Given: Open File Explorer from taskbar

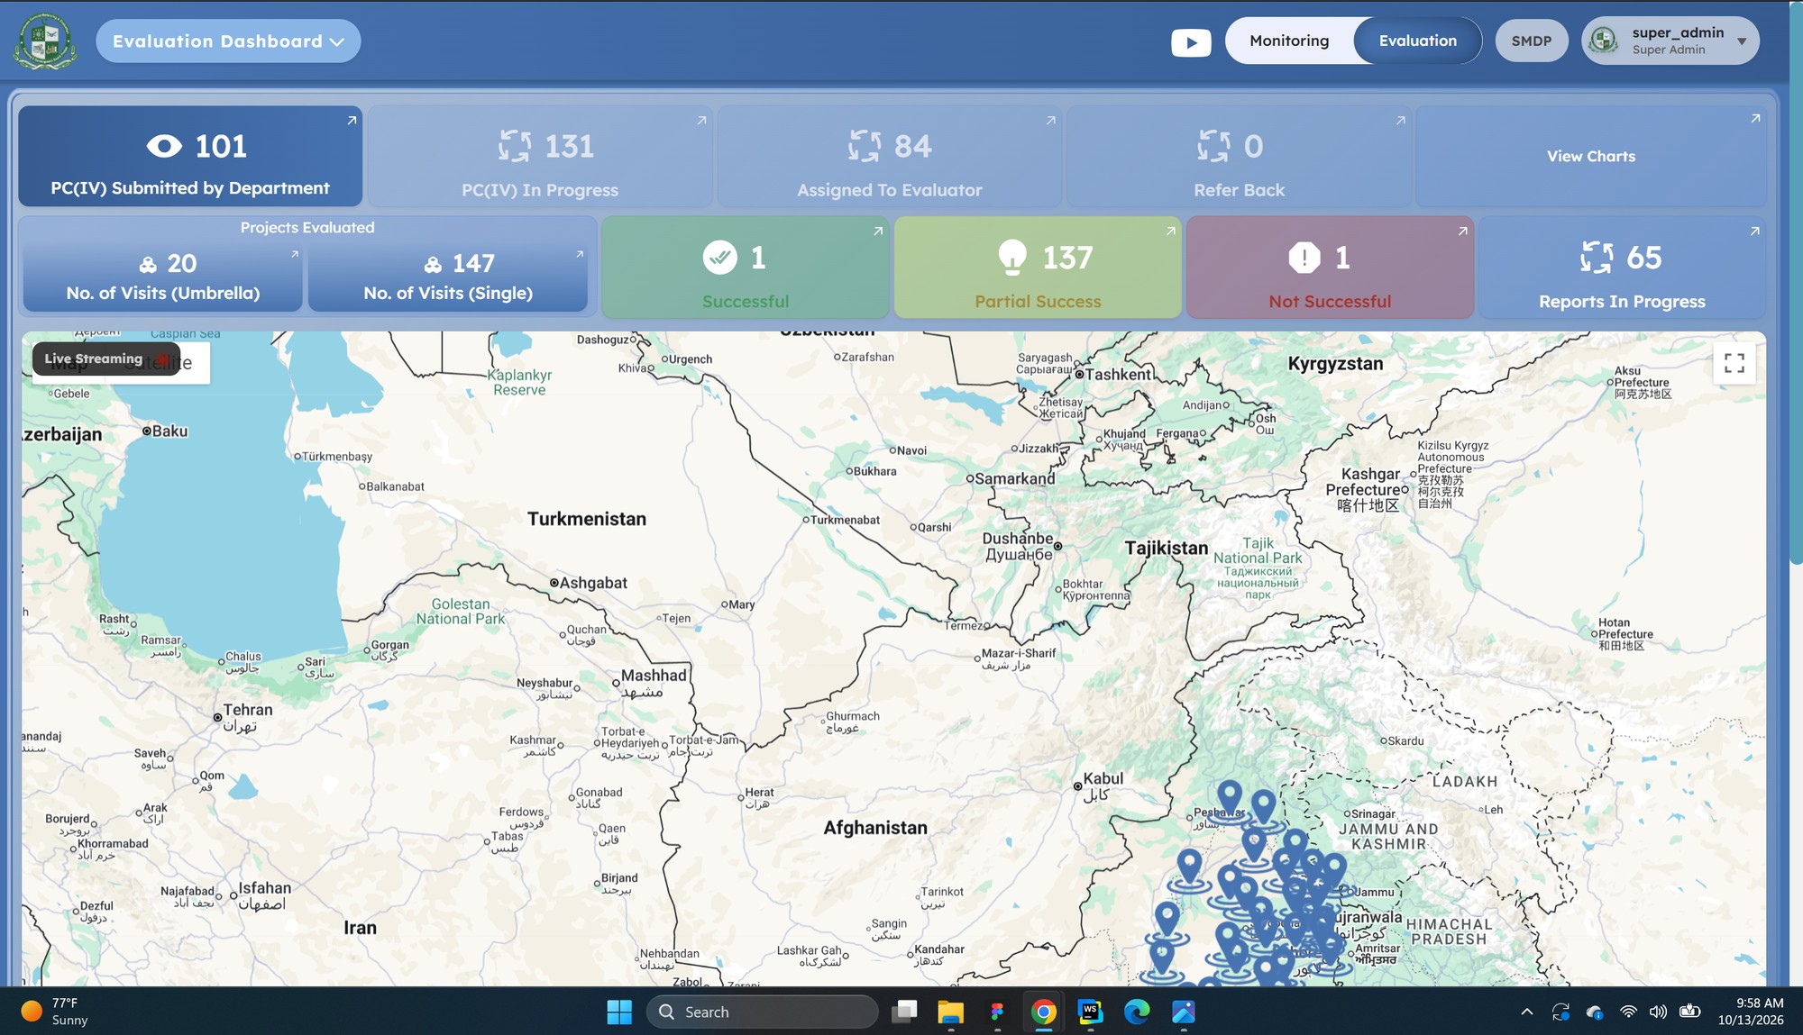Looking at the screenshot, I should pos(950,1012).
